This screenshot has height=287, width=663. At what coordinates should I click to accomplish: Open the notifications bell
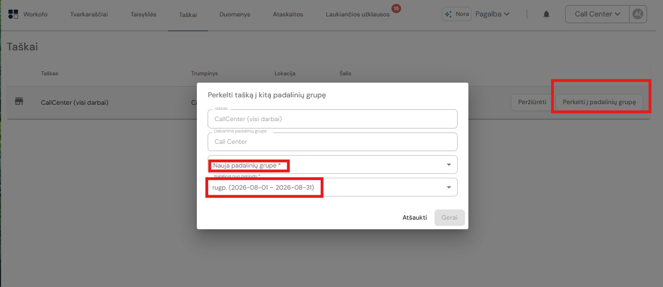coord(546,14)
